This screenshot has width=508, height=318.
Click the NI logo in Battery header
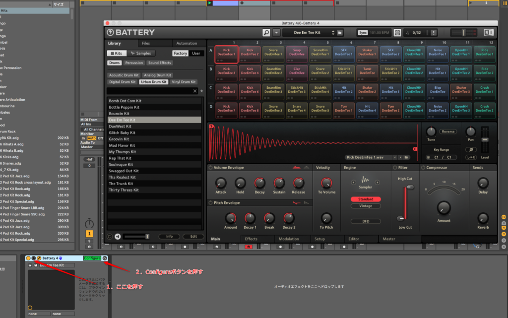pyautogui.click(x=488, y=33)
